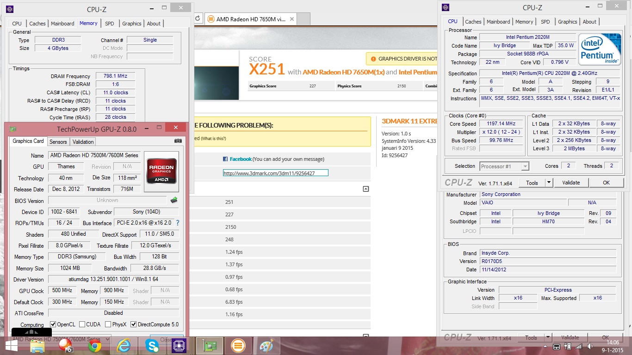Image resolution: width=632 pixels, height=355 pixels.
Task: Click the Driver Version value in GPU-Z
Action: click(113, 279)
